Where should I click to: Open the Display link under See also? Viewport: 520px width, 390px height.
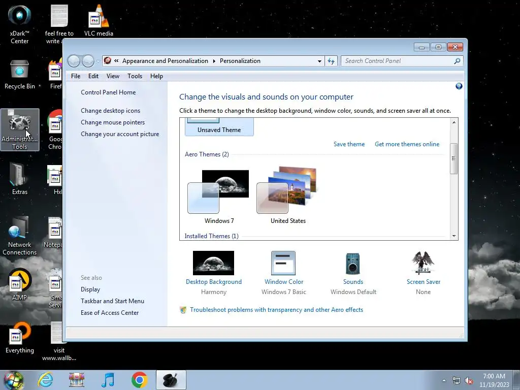tap(90, 289)
